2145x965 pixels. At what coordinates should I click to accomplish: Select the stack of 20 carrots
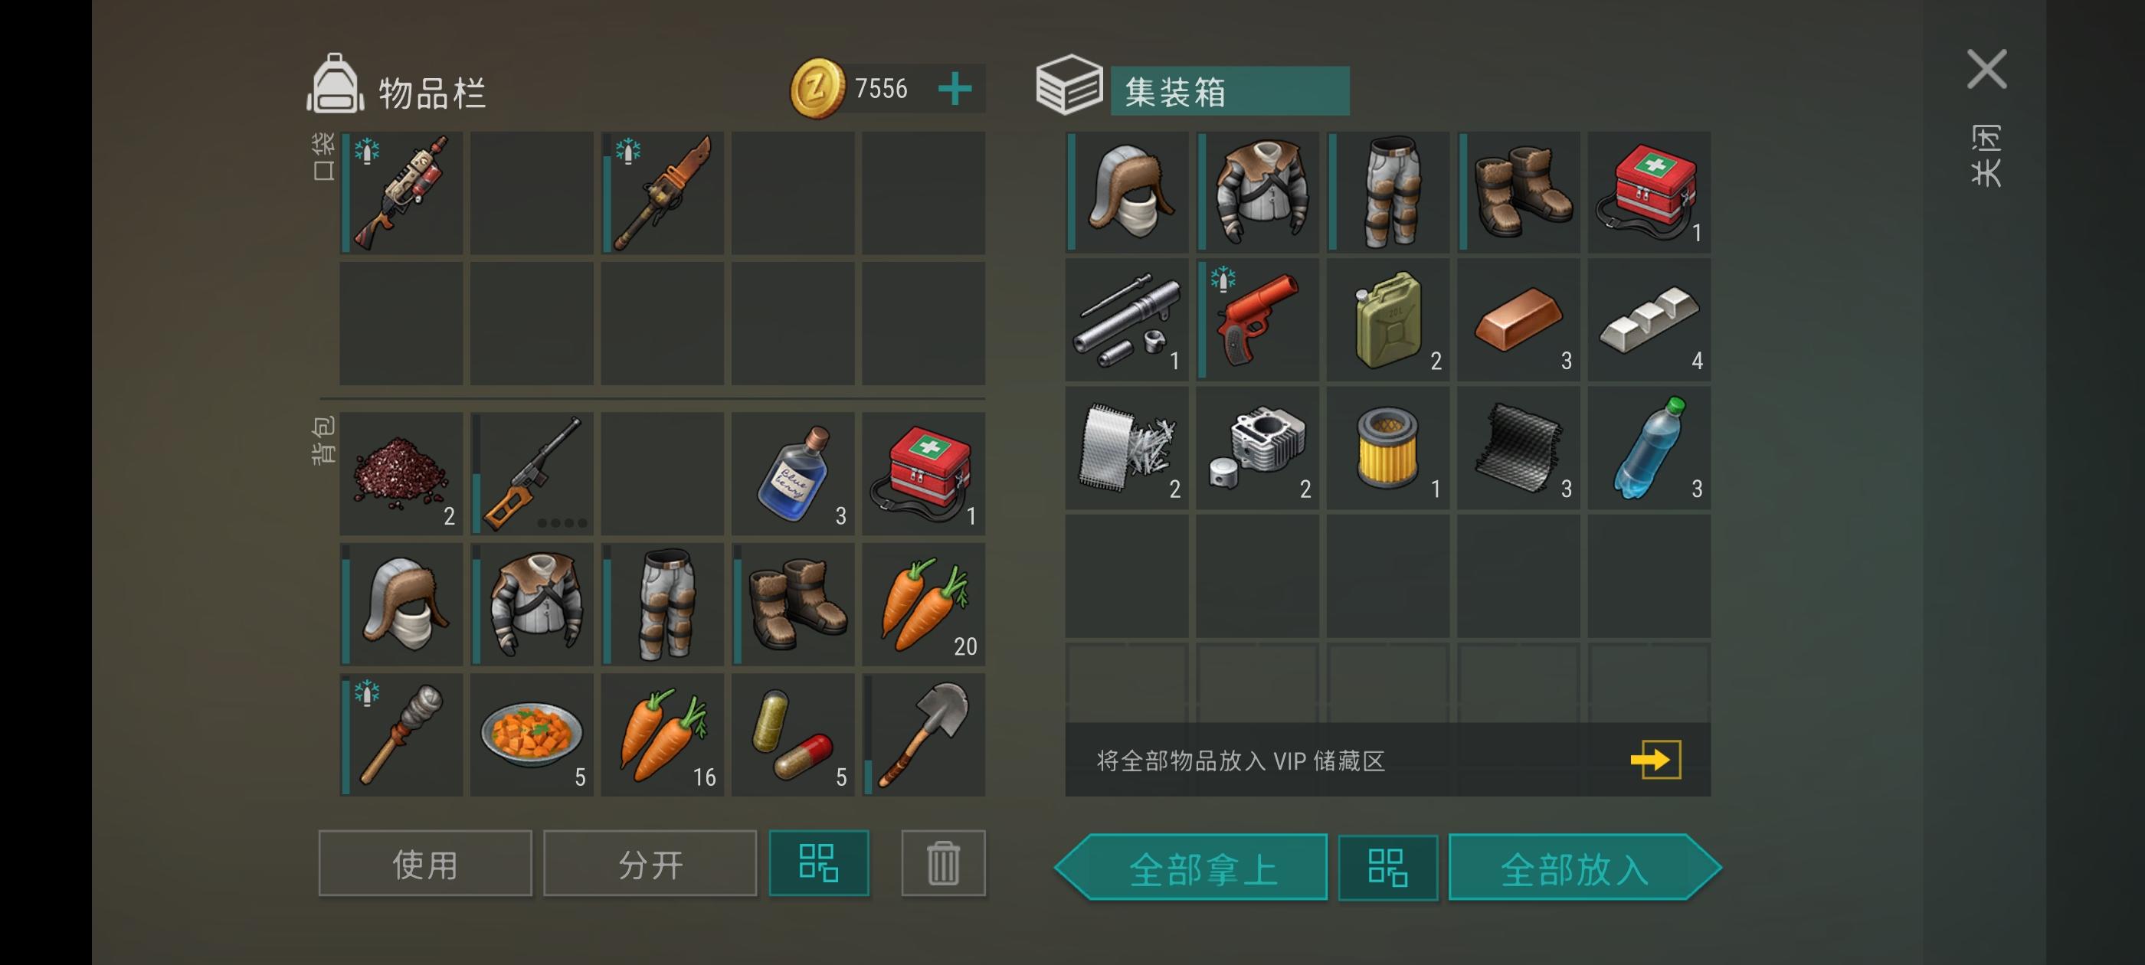click(x=923, y=604)
